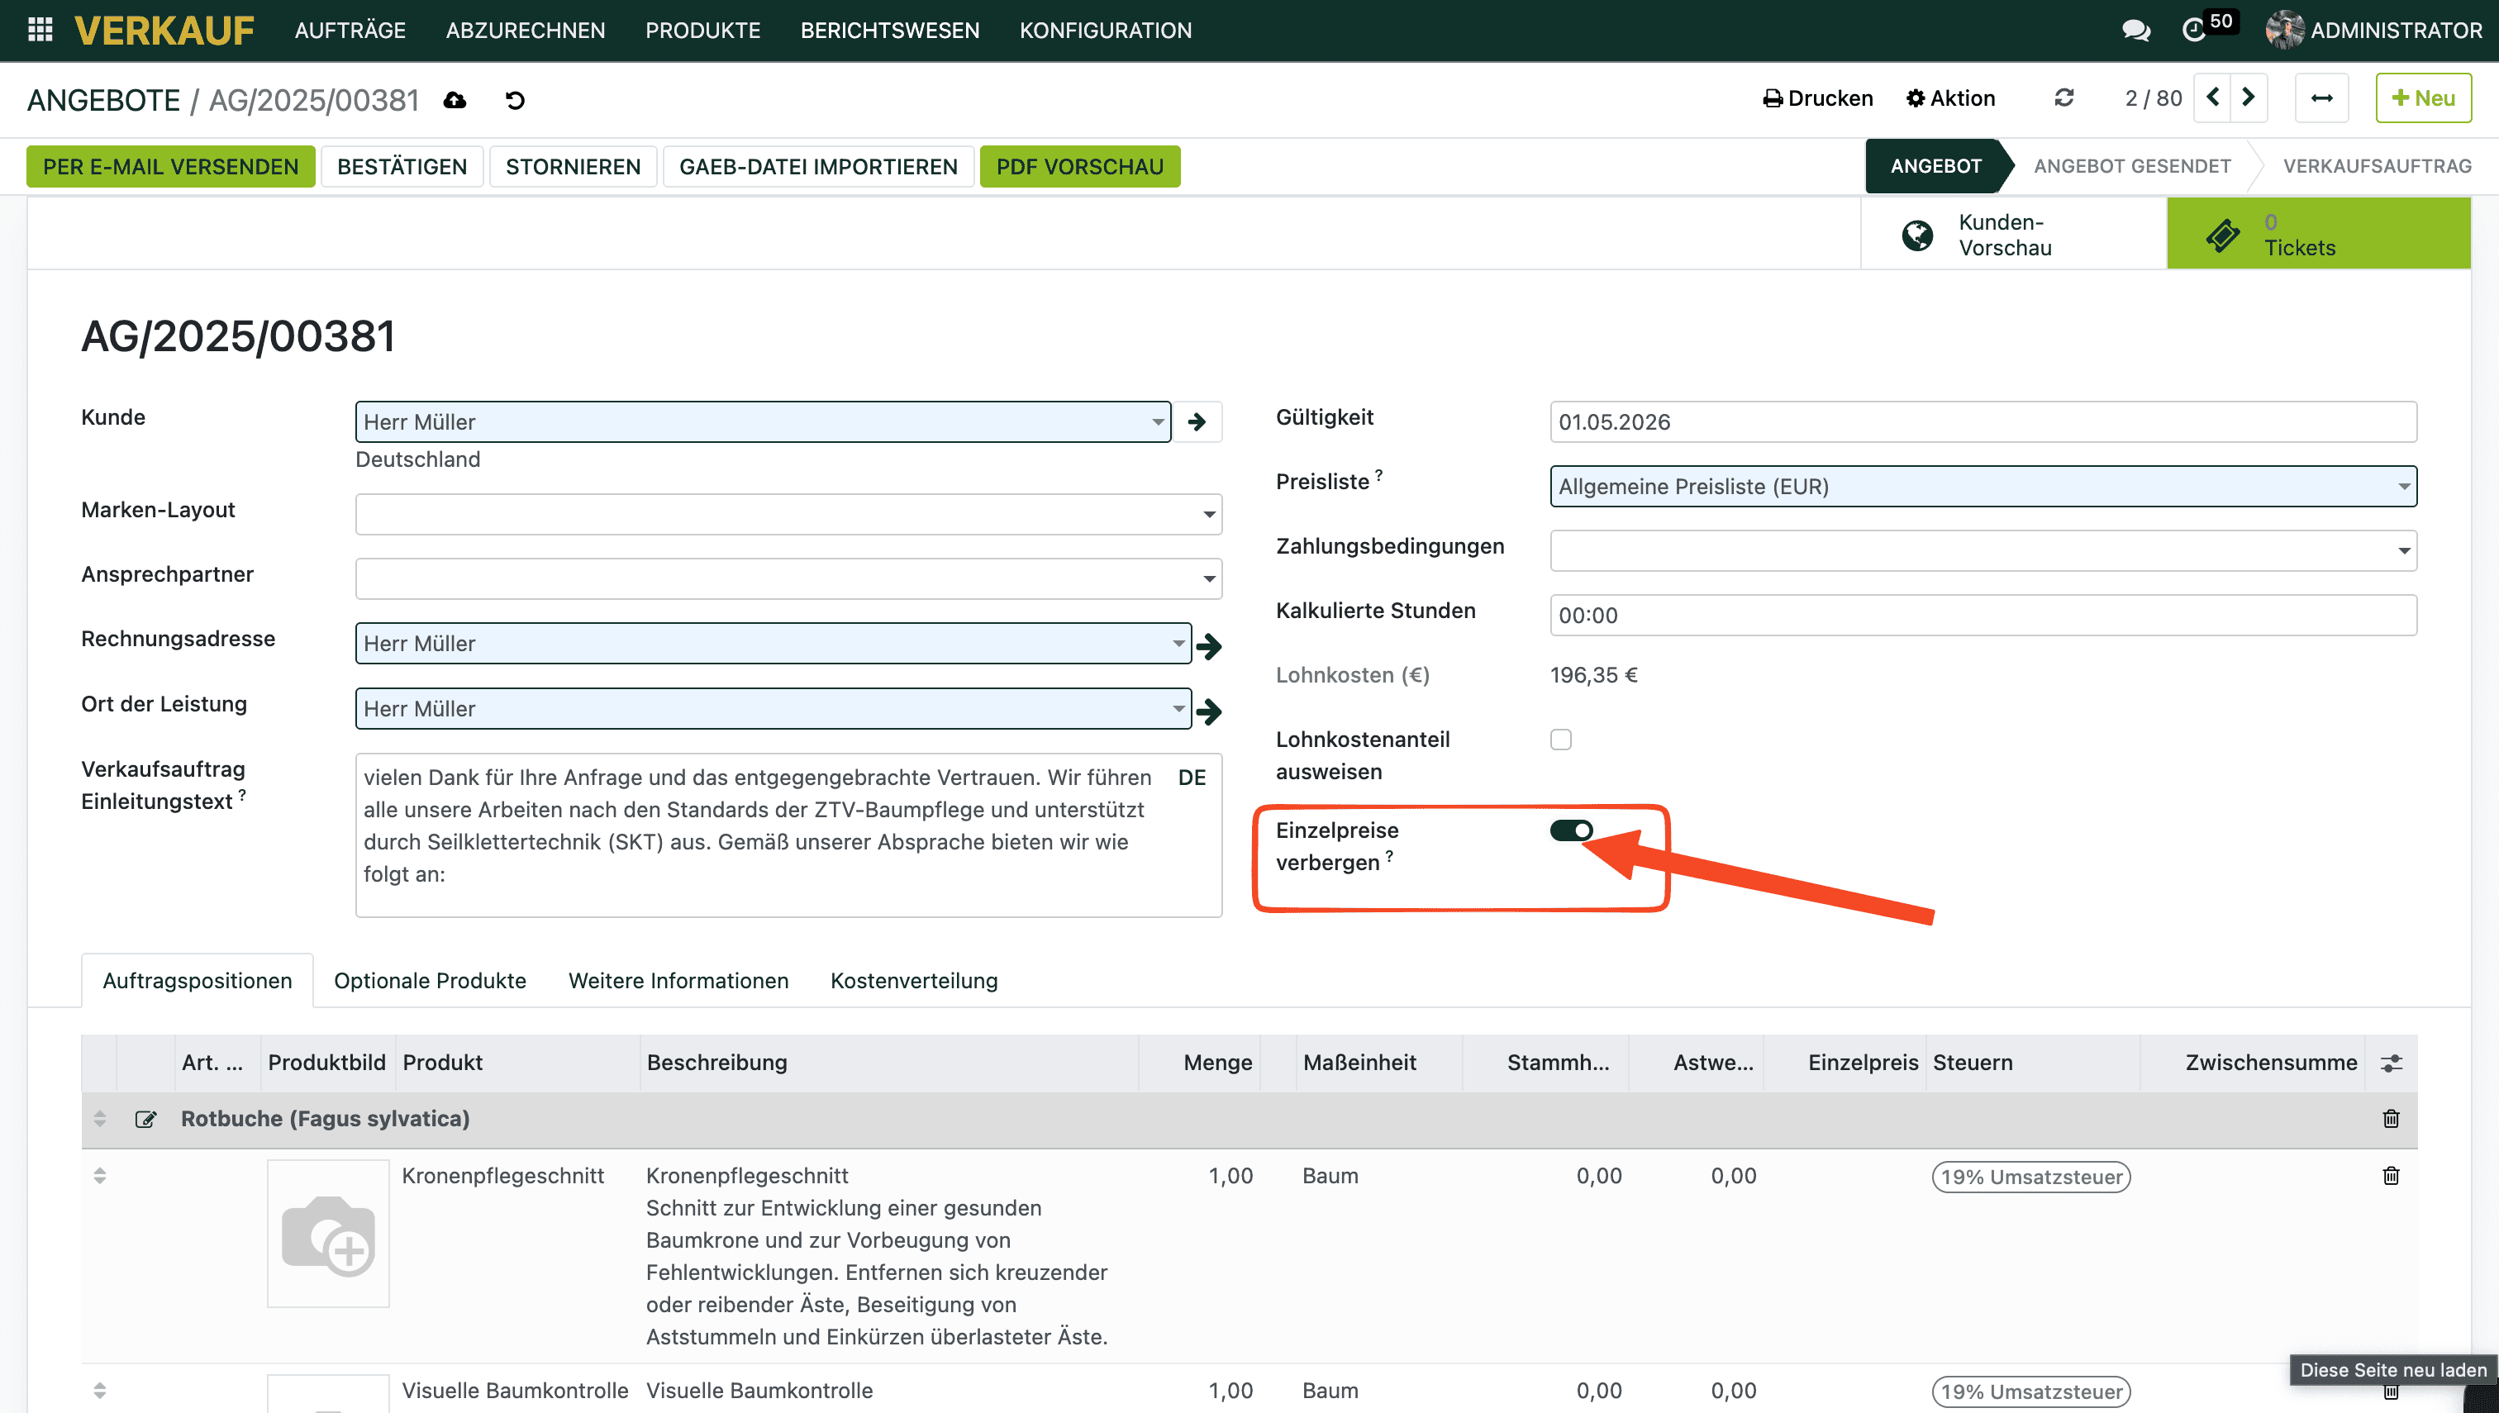This screenshot has height=1413, width=2499.
Task: Click the refresh record icon
Action: [2064, 98]
